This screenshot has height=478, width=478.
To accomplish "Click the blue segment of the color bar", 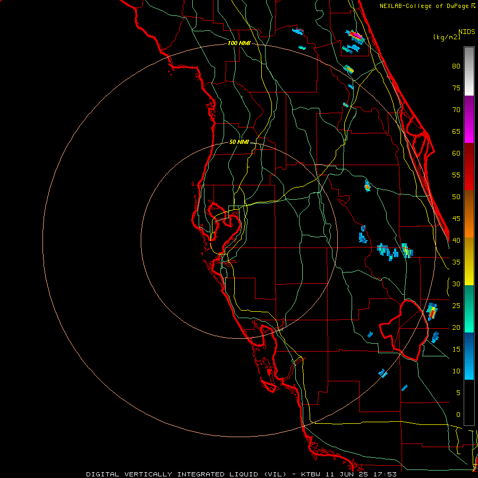I will (x=469, y=356).
